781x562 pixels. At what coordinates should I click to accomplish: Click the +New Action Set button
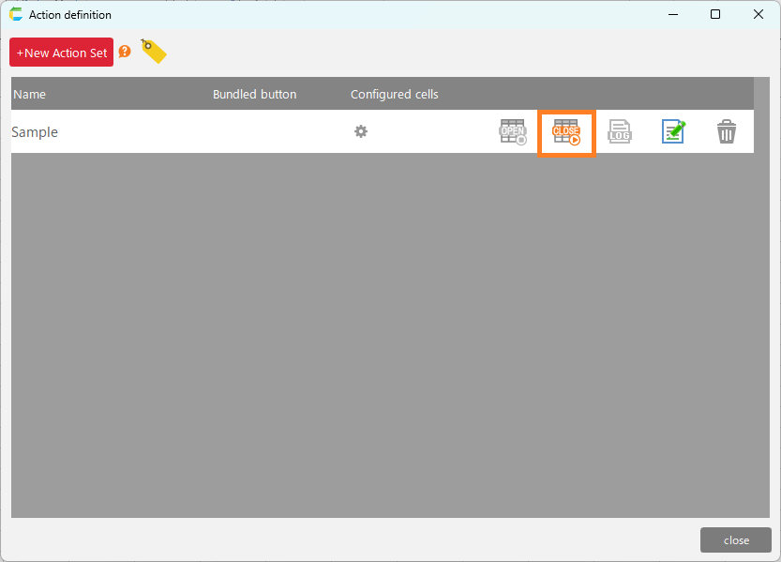coord(62,53)
